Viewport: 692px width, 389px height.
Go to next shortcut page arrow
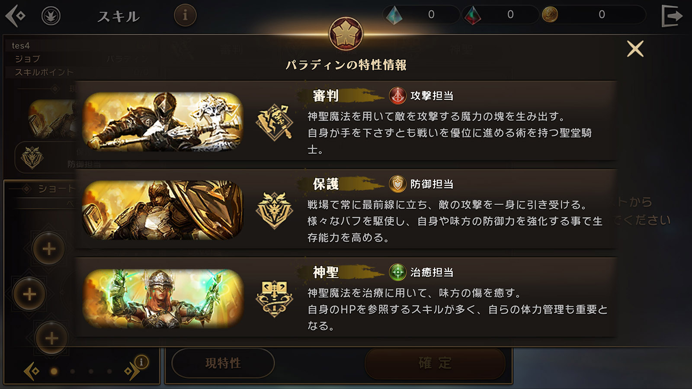pos(131,371)
